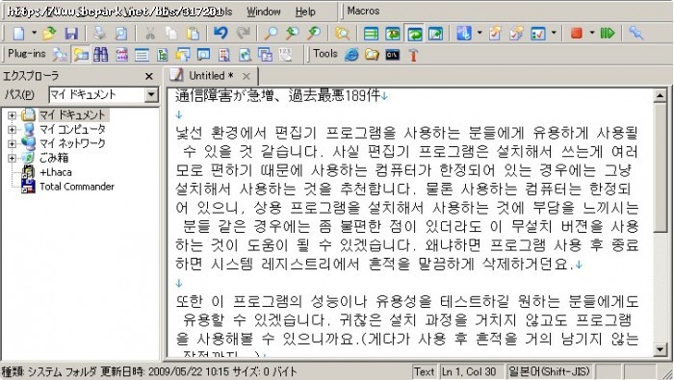Open the configuration ABC icon
This screenshot has width=674, height=380.
(x=464, y=34)
